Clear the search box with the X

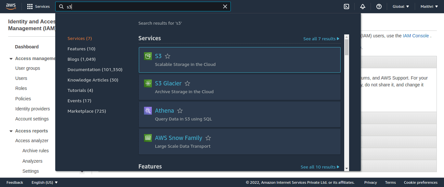(x=225, y=6)
